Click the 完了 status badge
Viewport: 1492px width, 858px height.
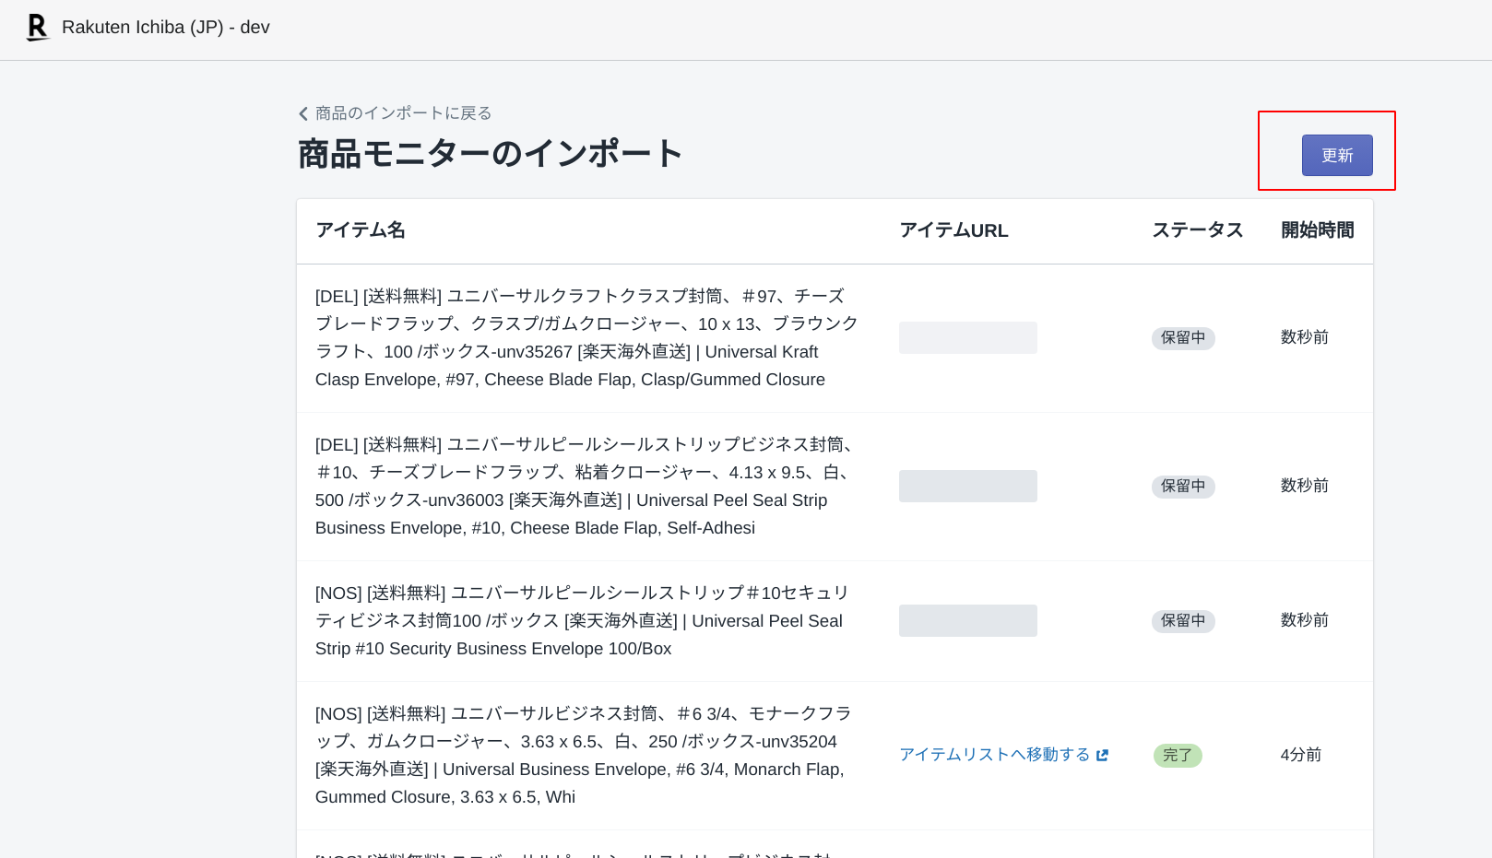(x=1178, y=756)
